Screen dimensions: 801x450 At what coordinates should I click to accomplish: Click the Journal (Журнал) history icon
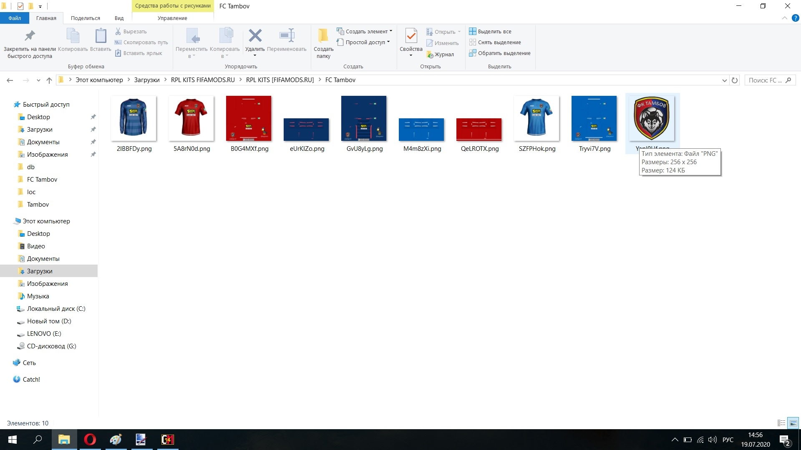click(x=430, y=55)
